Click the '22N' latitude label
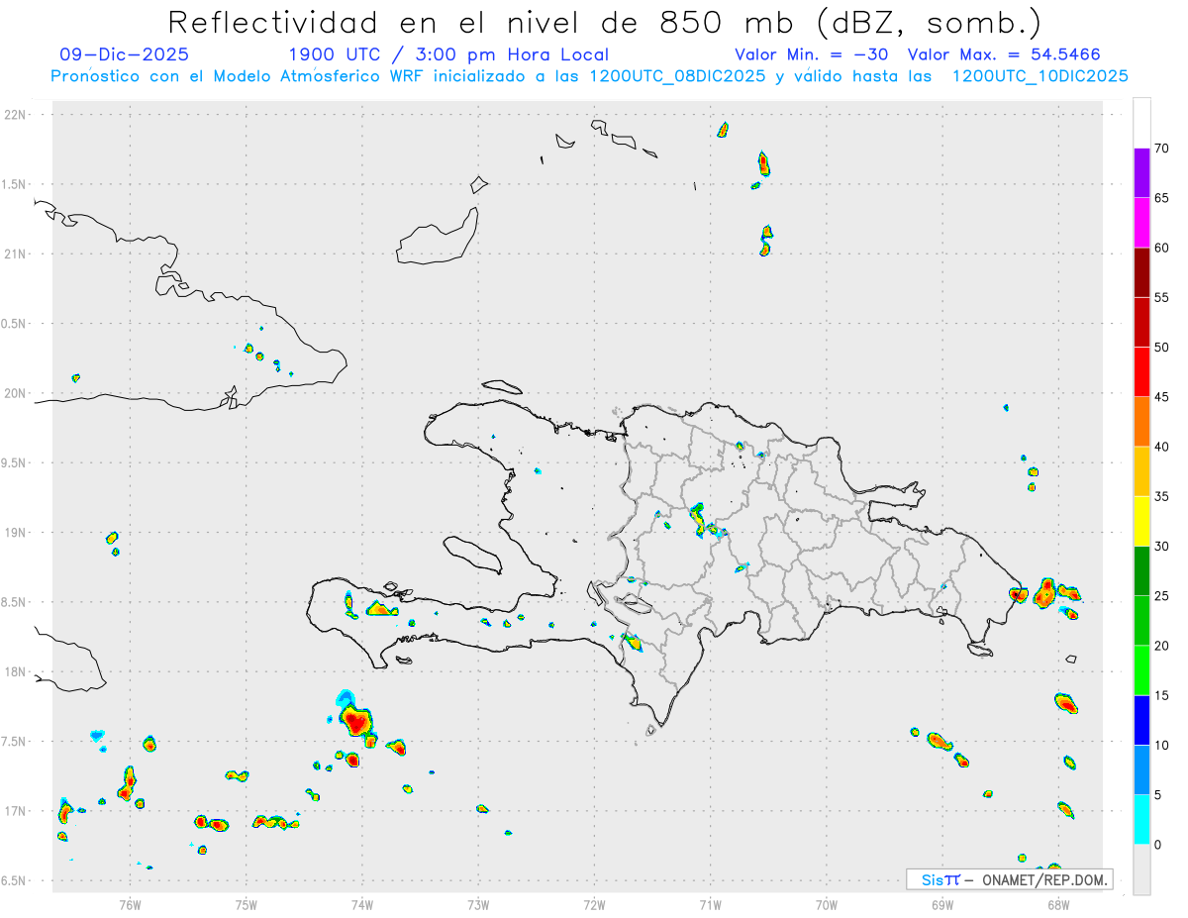This screenshot has width=1188, height=918. (x=17, y=114)
